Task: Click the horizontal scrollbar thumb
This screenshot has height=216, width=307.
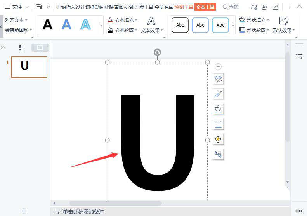Action: click(116, 203)
